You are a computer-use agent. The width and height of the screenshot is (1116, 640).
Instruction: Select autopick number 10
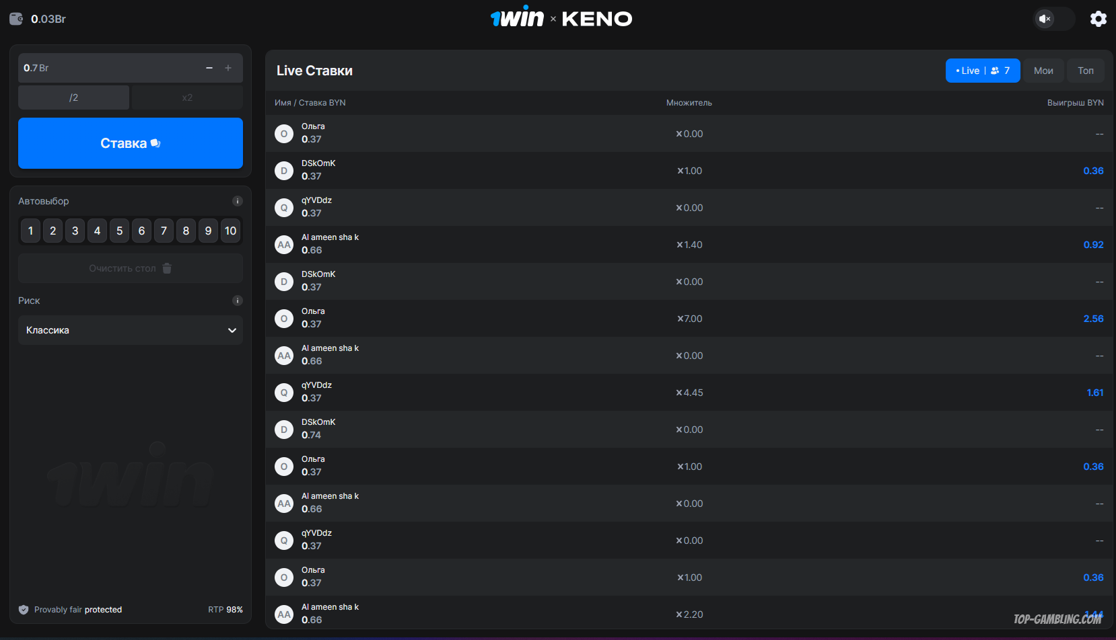[x=230, y=231]
